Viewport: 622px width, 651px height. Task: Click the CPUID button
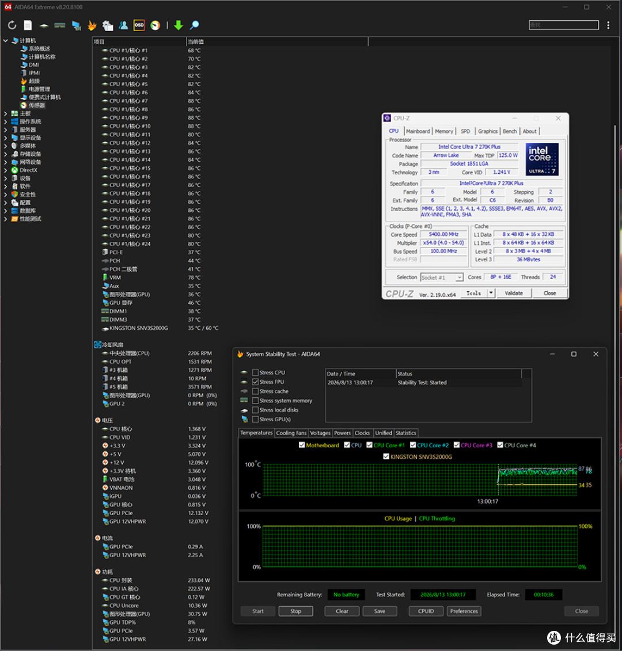point(426,611)
